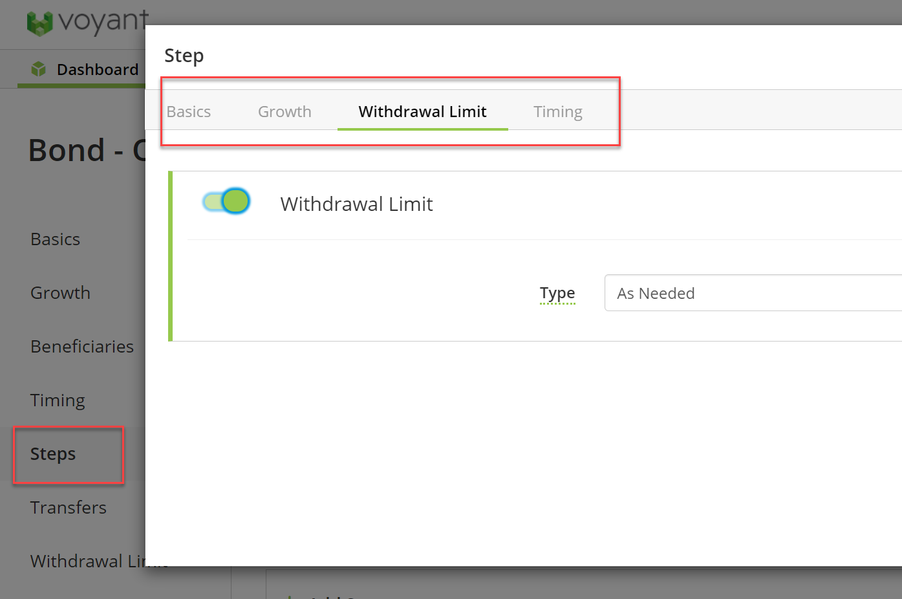Open Beneficiaries in the left sidebar
Image resolution: width=902 pixels, height=599 pixels.
(82, 347)
